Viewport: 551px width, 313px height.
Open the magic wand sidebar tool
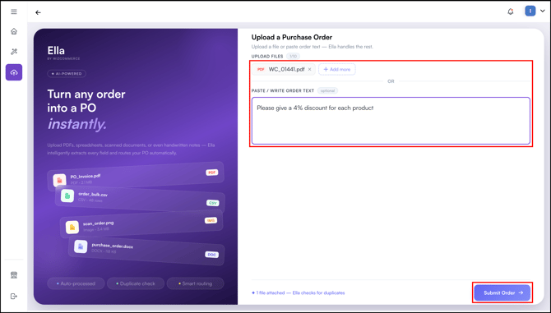(x=14, y=52)
